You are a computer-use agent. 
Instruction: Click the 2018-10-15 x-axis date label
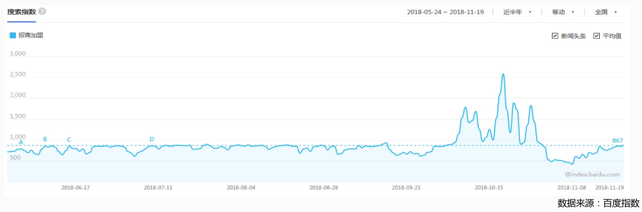[x=489, y=187]
